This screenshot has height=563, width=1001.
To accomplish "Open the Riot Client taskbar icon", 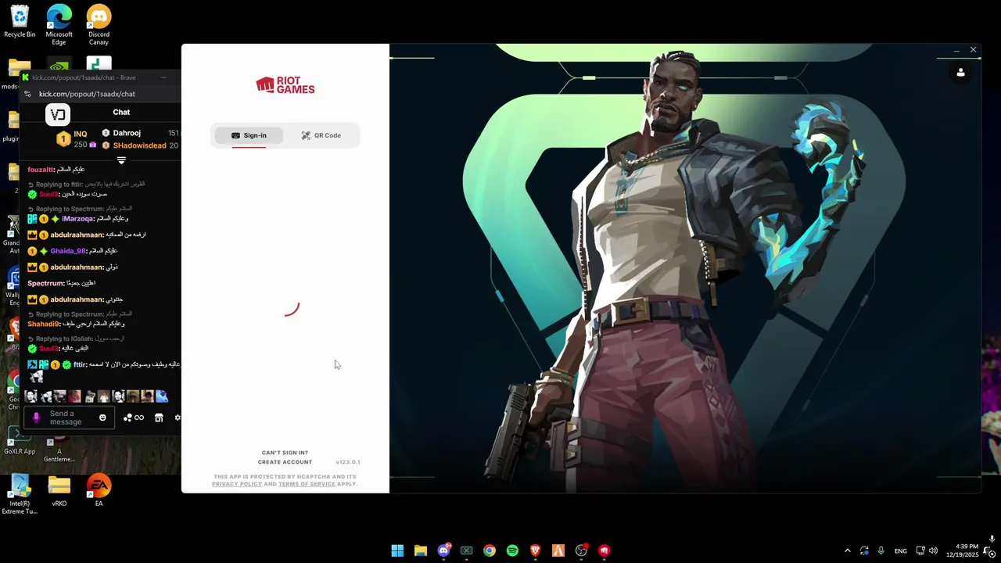I will click(604, 550).
